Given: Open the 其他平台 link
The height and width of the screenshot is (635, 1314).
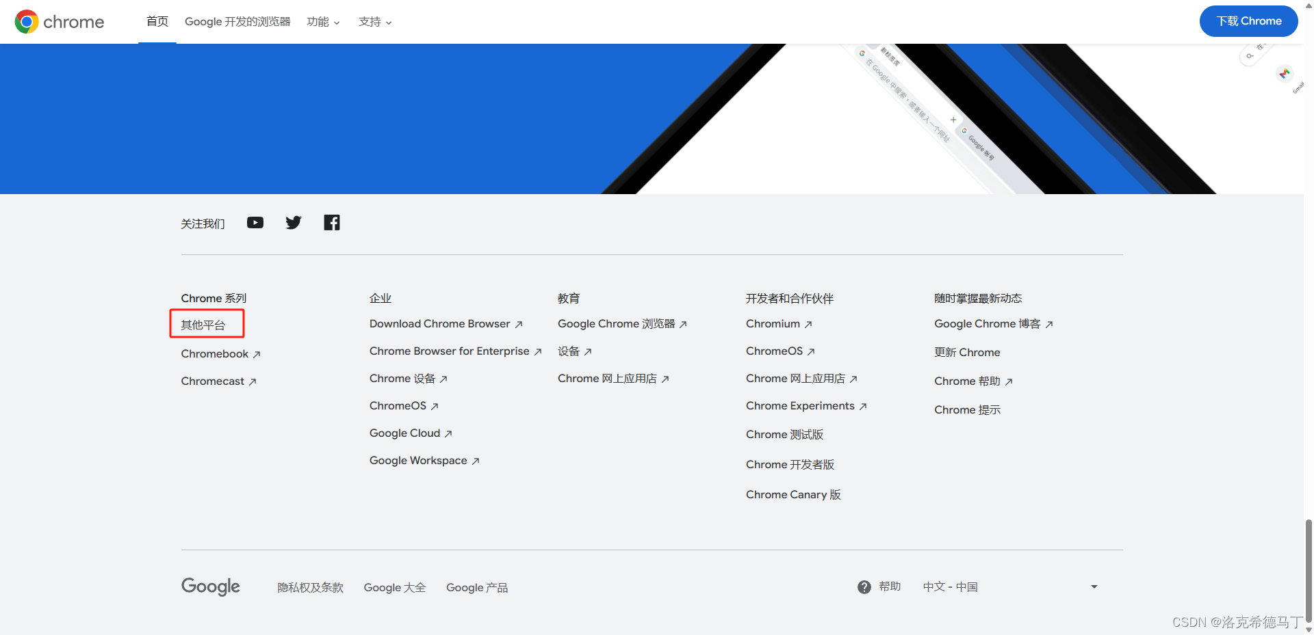Looking at the screenshot, I should [203, 325].
